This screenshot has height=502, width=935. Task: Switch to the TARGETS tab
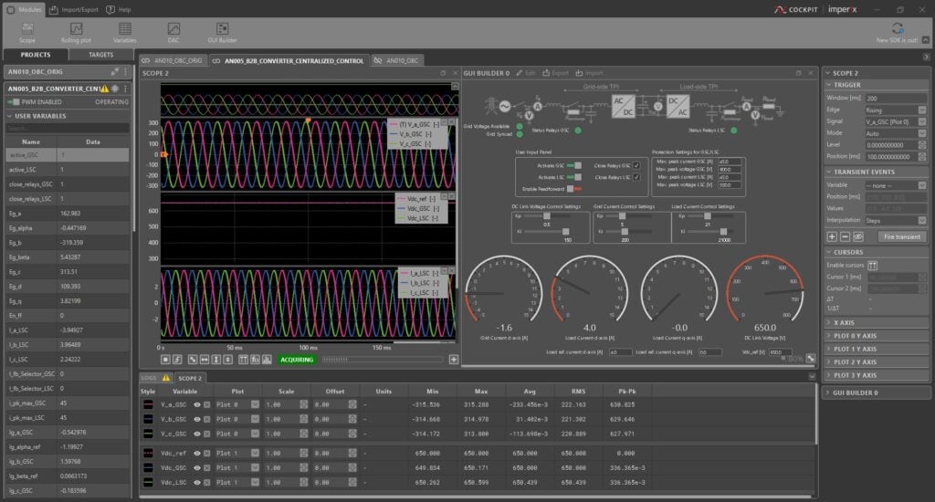tap(100, 55)
